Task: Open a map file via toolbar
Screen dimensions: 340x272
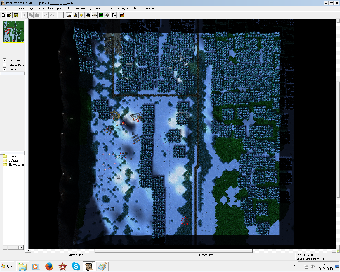Action: 10,15
